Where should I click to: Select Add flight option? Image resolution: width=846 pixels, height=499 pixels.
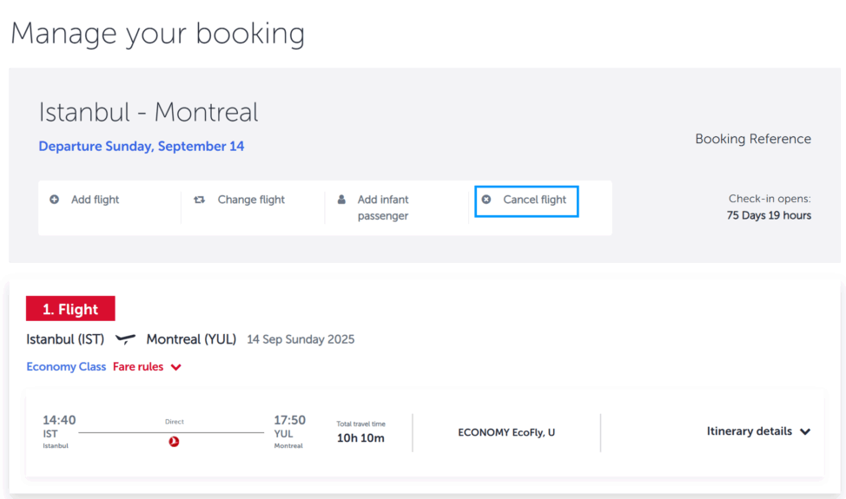95,200
